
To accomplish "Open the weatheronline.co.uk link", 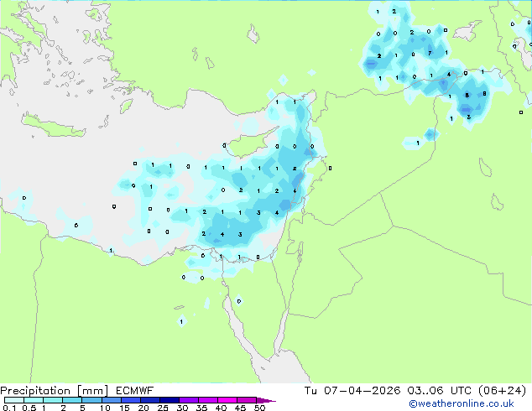I will 462,403.
